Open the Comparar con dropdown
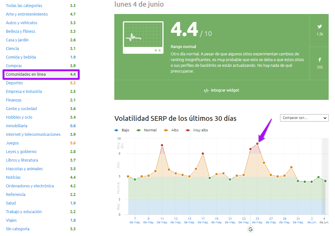Screen dimensions: 335x236 pyautogui.click(x=304, y=118)
